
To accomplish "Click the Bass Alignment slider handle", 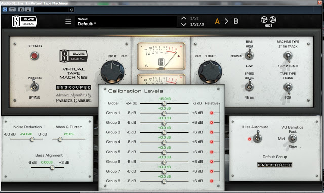I will pos(53,168).
